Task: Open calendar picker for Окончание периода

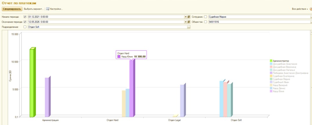Action: click(x=189, y=22)
